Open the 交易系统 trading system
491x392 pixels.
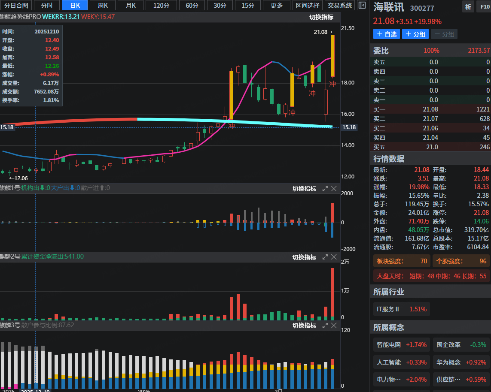coord(339,6)
